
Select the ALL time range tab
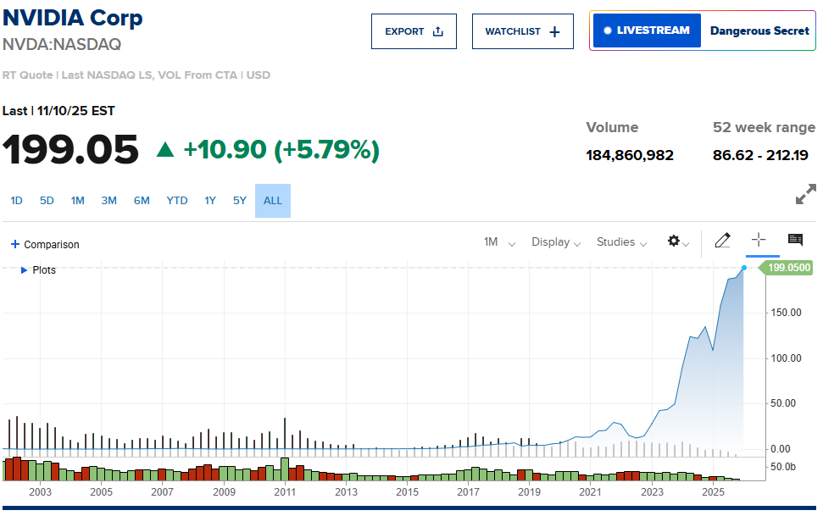[x=273, y=201]
